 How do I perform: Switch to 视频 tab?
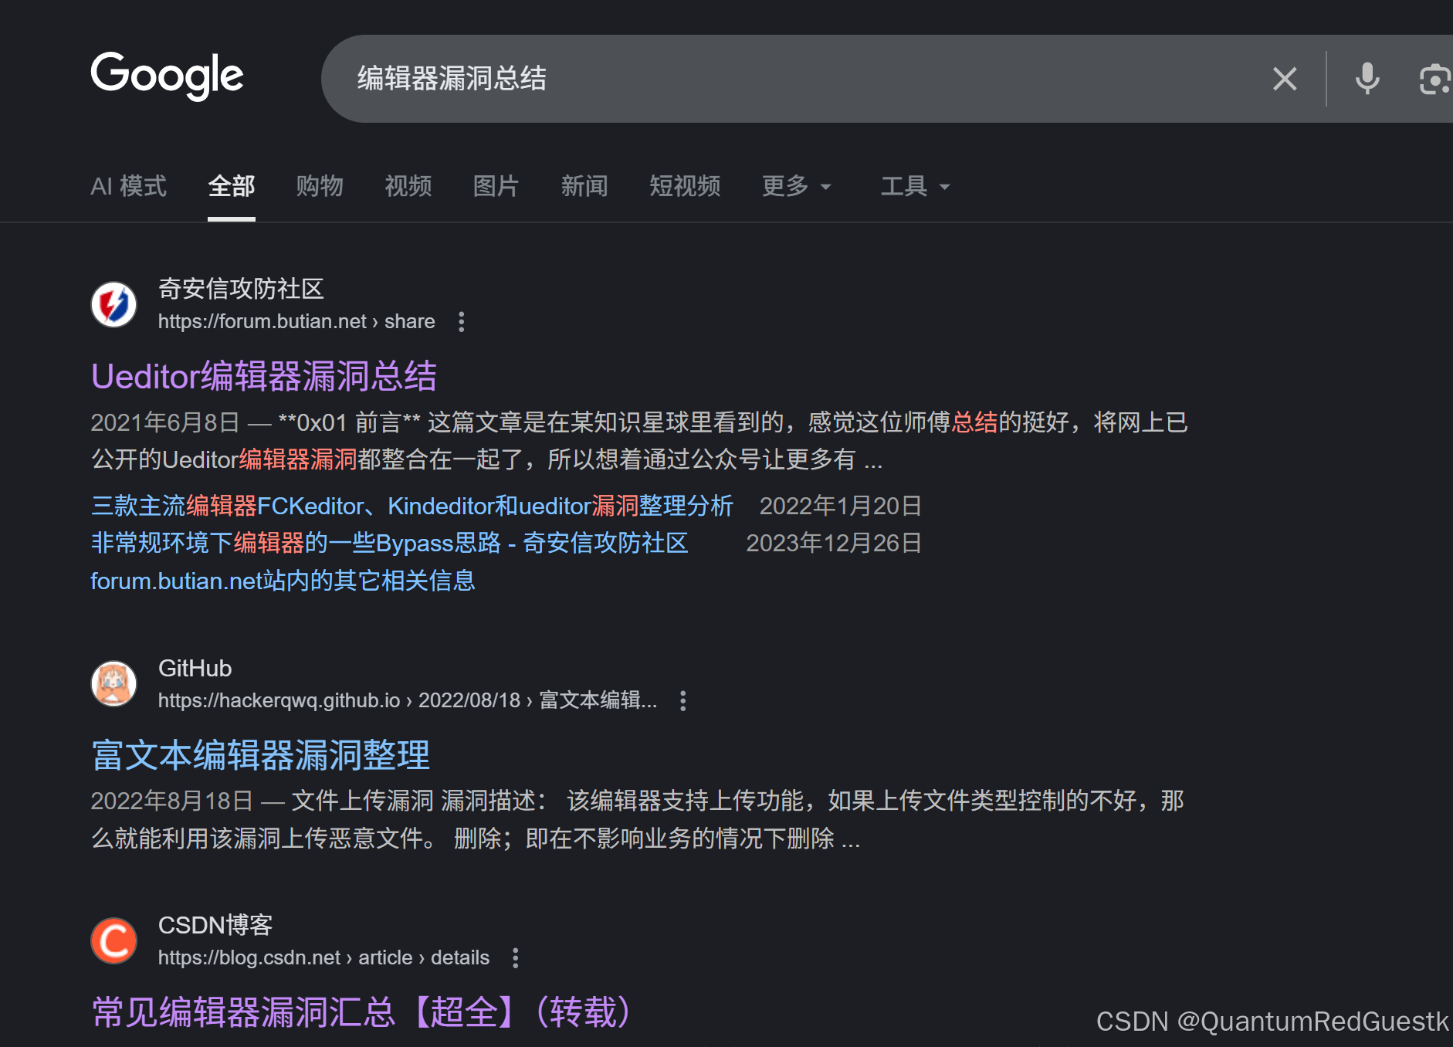point(408,186)
